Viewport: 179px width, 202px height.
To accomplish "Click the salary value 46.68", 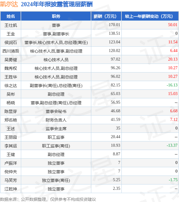I will (x=115, y=111).
